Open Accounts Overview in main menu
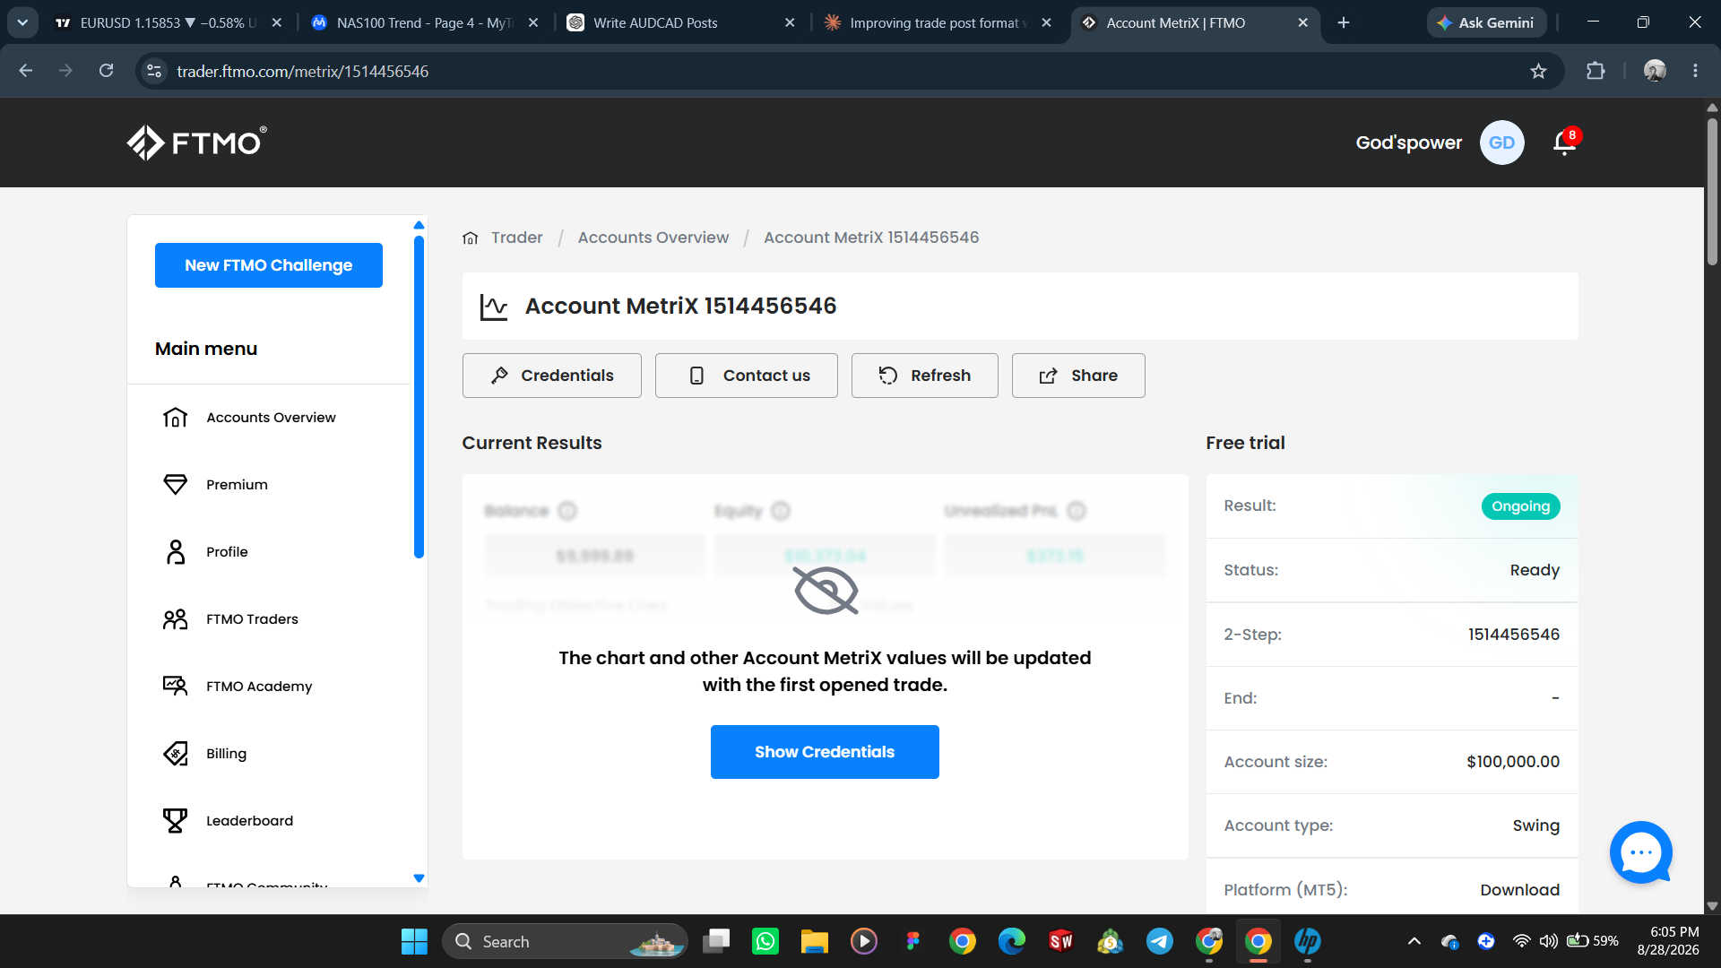Screen dimensions: 1721x968 (269, 418)
